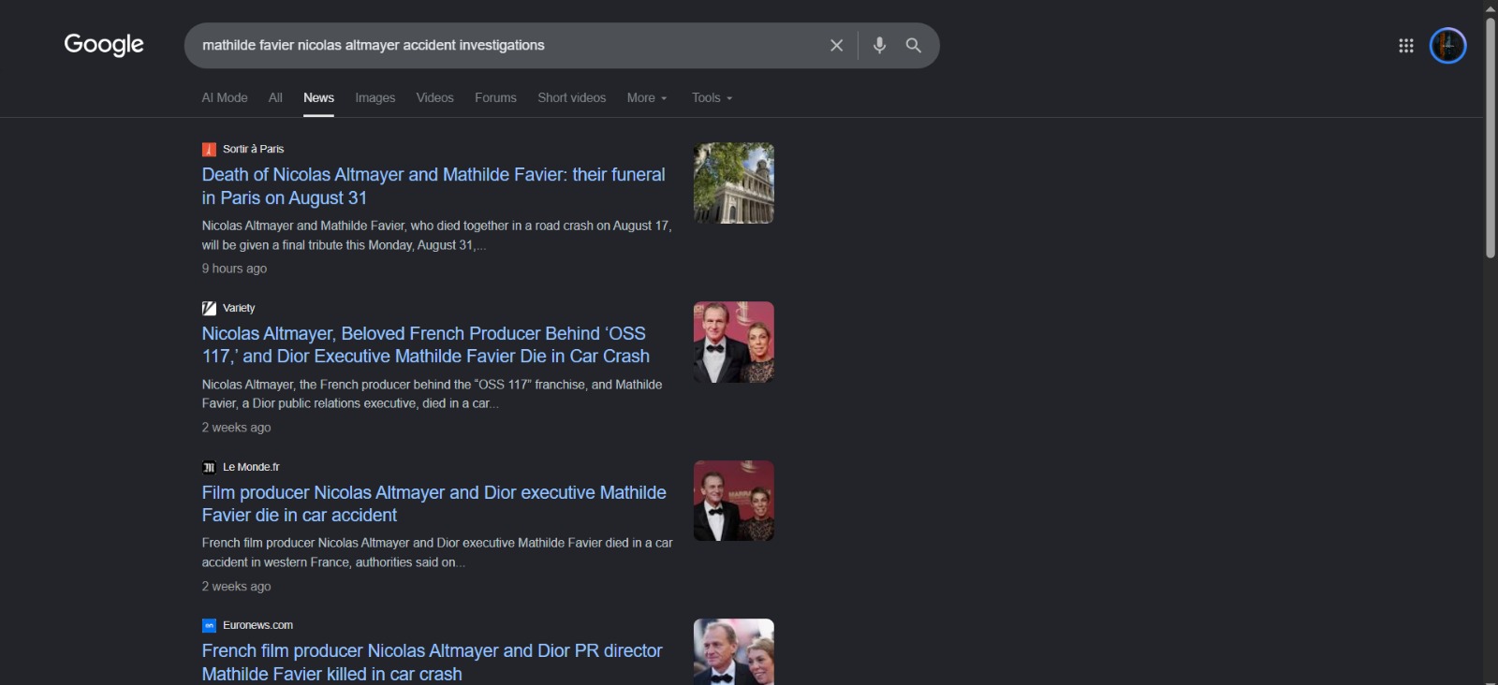1498x685 pixels.
Task: Click the '2 weeks ago' timestamp under Le Monde
Action: click(x=236, y=587)
